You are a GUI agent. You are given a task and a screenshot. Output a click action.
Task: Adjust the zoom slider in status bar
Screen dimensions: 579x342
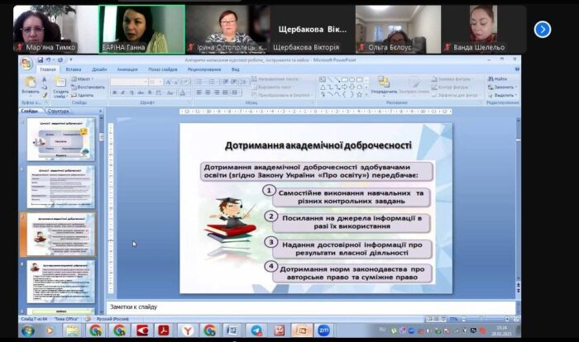click(482, 318)
